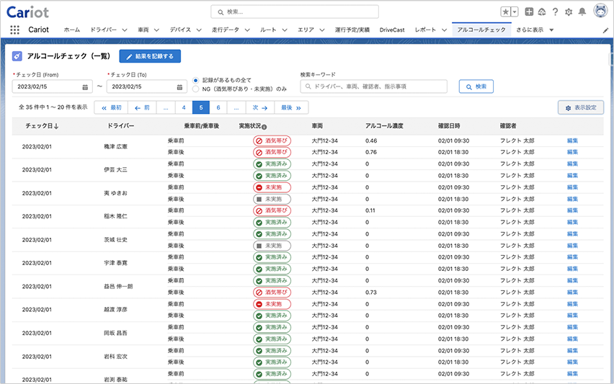This screenshot has width=614, height=384.
Task: Focus the 検索キーワード input field
Action: (x=373, y=86)
